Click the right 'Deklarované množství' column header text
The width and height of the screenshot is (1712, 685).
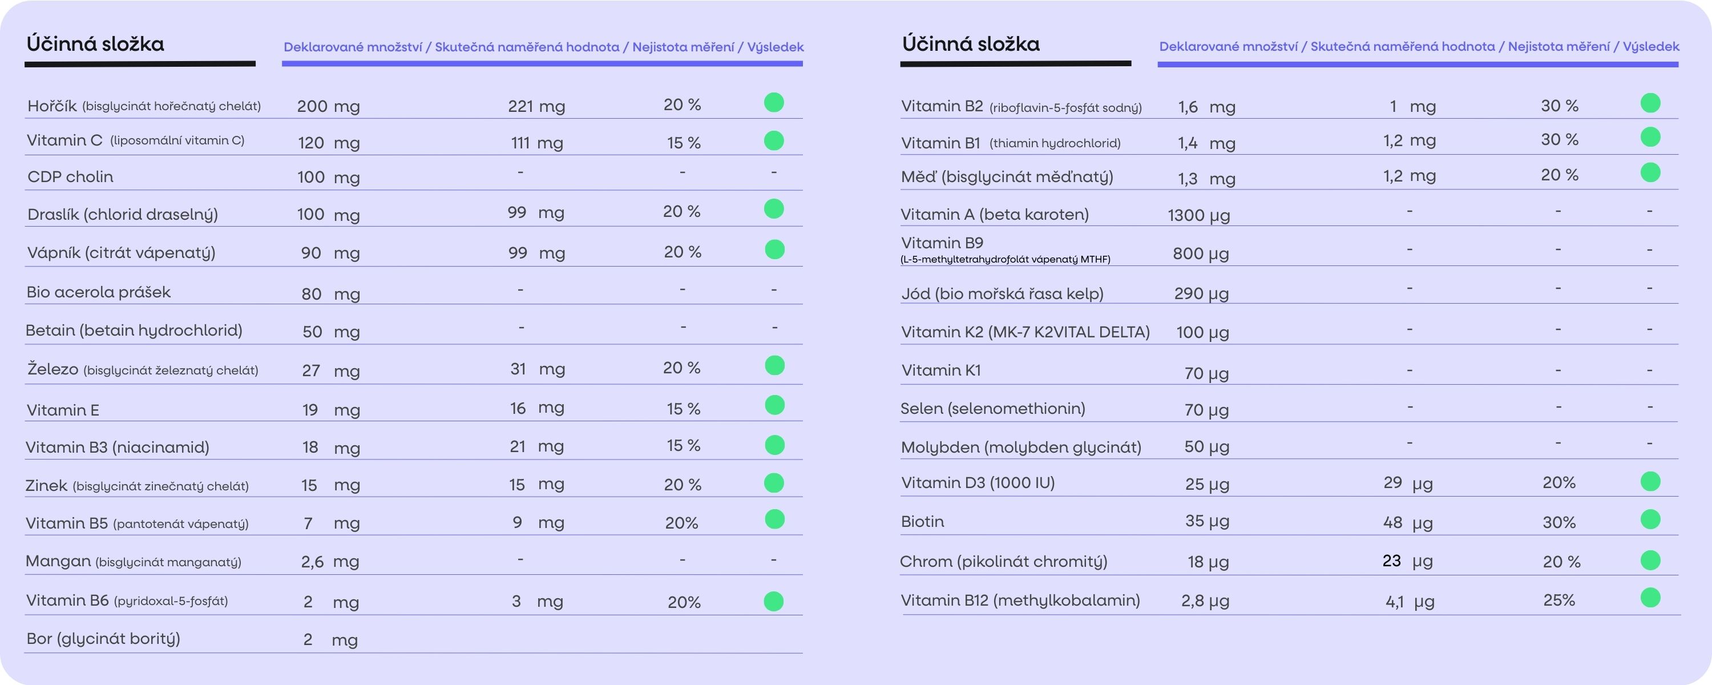(1228, 47)
